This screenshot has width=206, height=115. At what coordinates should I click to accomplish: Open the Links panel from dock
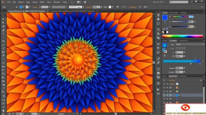pos(158,94)
